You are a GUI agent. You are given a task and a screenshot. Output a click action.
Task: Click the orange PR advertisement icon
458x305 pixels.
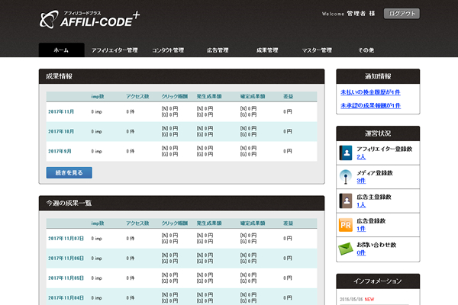coord(347,224)
